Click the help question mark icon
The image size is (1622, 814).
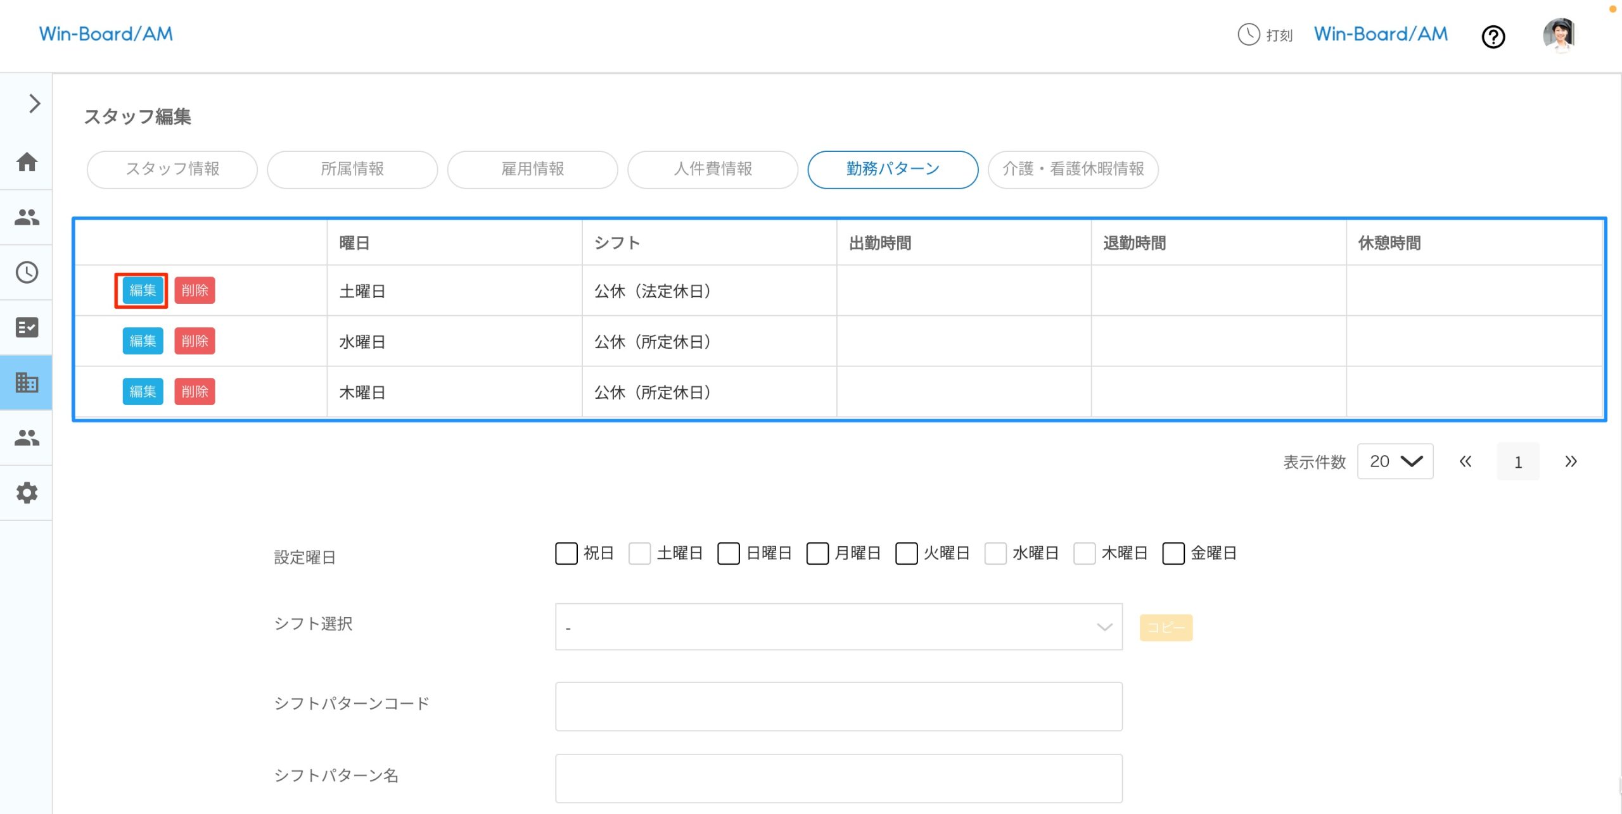click(1493, 37)
